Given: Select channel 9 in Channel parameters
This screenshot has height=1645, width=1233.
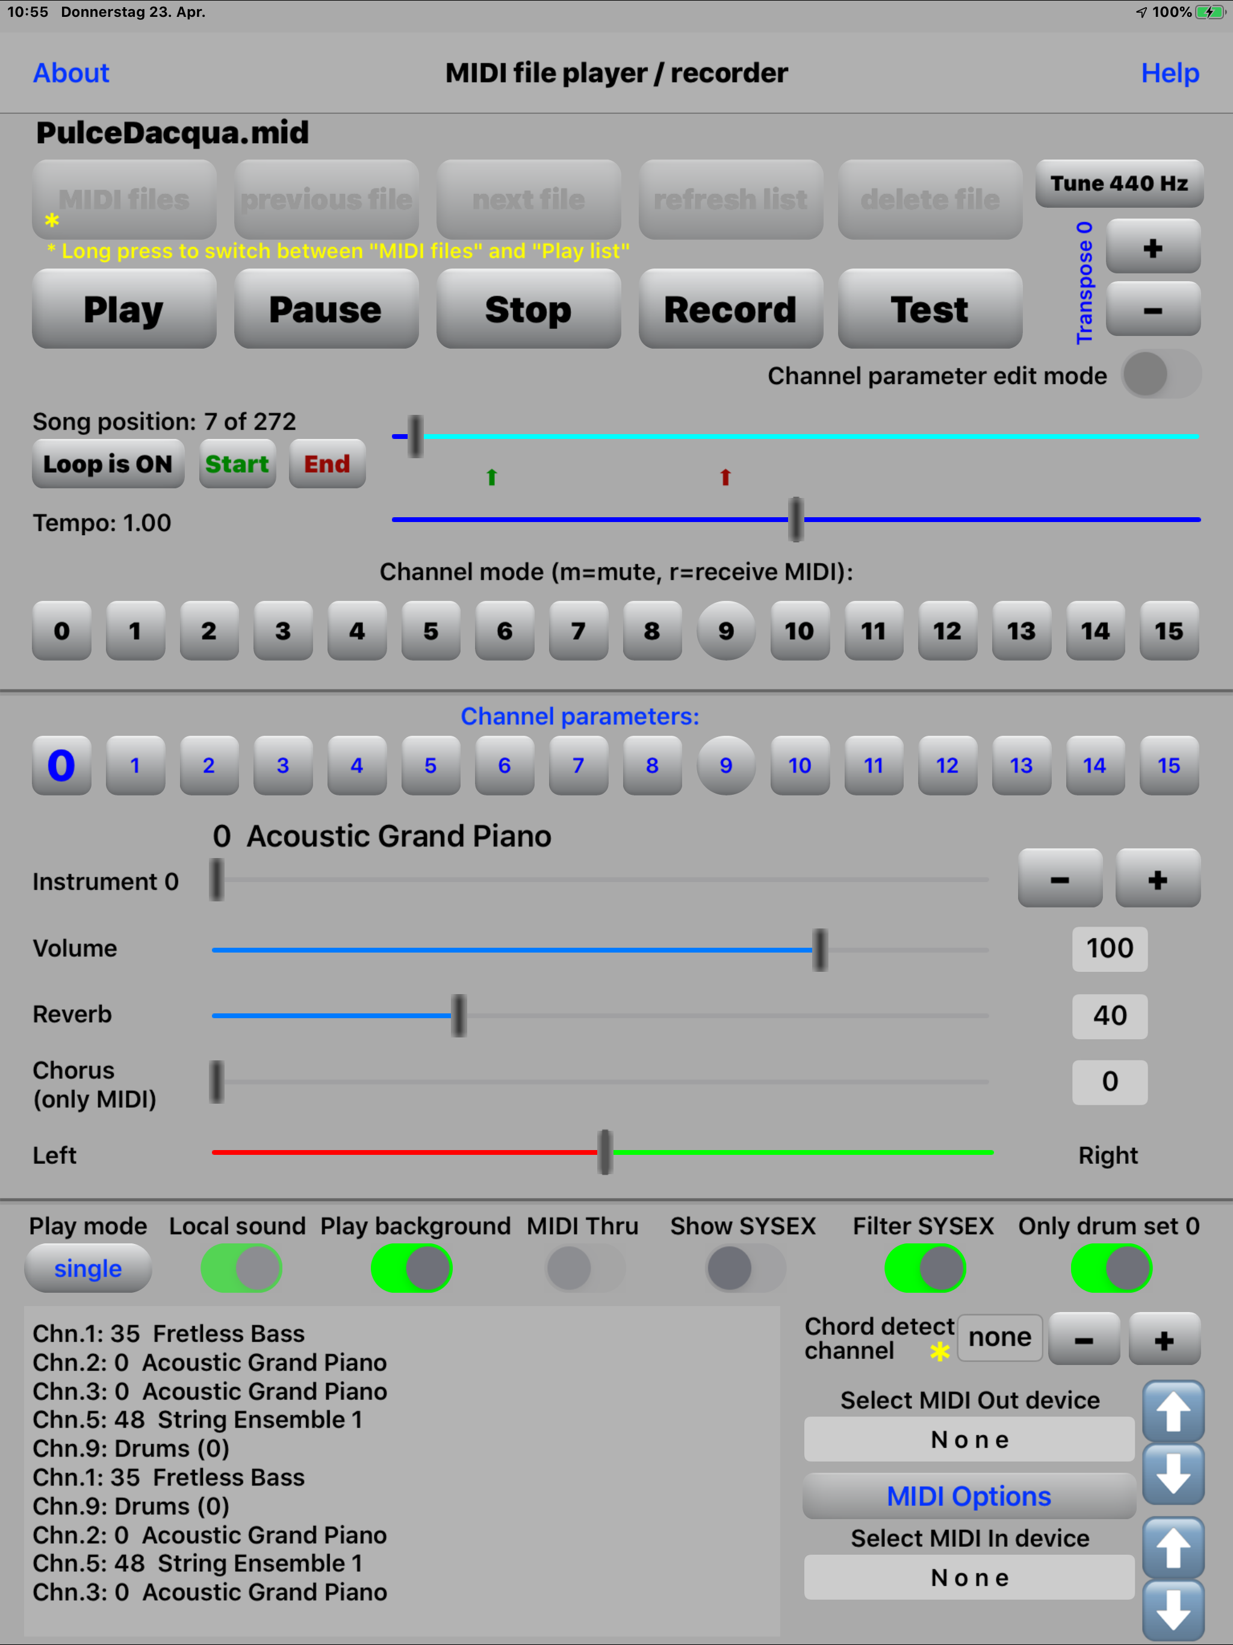Looking at the screenshot, I should pos(725,765).
